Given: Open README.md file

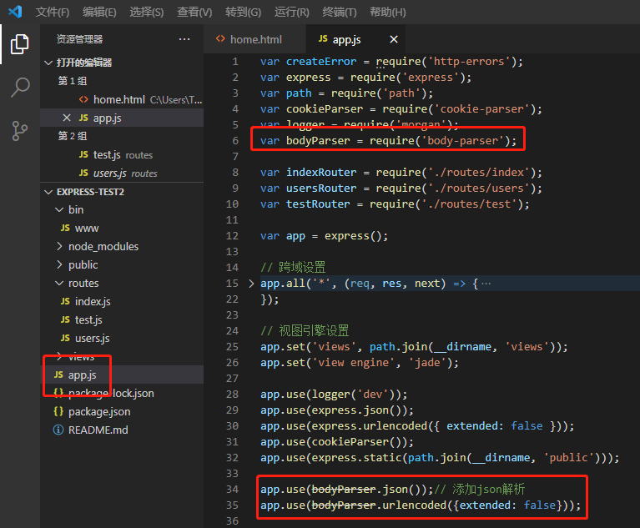Looking at the screenshot, I should pyautogui.click(x=122, y=430).
